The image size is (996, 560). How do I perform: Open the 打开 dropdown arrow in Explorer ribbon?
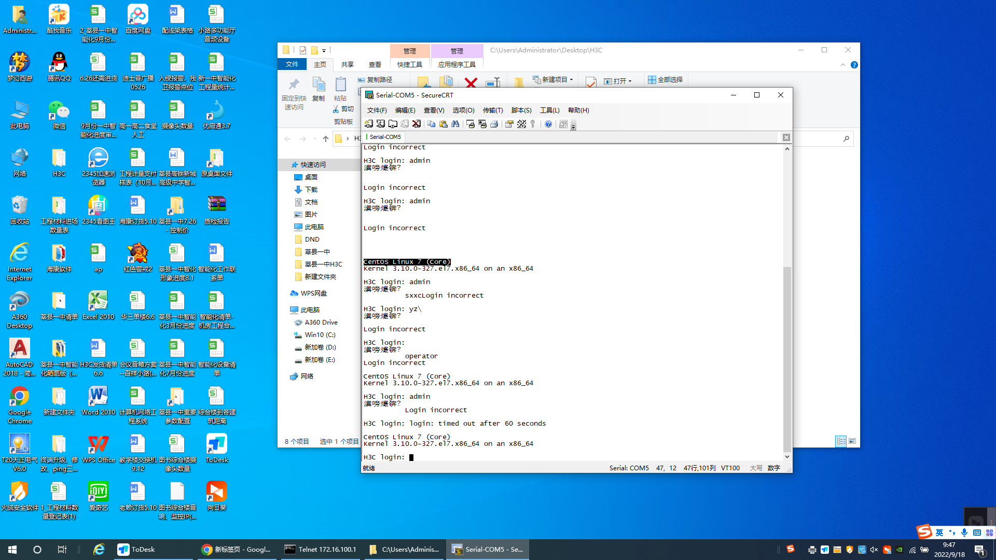(x=630, y=81)
